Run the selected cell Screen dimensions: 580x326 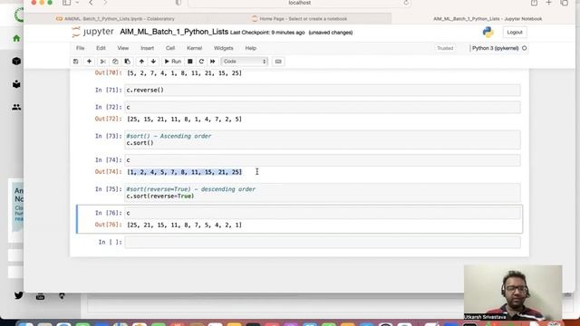tap(173, 62)
